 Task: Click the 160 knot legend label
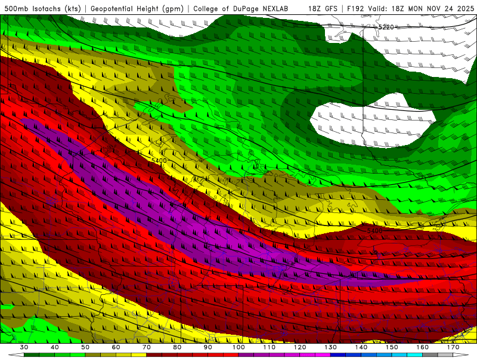click(x=423, y=347)
